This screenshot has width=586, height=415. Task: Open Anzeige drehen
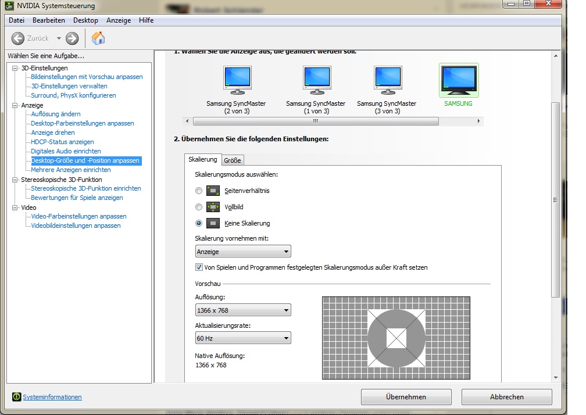pos(53,133)
